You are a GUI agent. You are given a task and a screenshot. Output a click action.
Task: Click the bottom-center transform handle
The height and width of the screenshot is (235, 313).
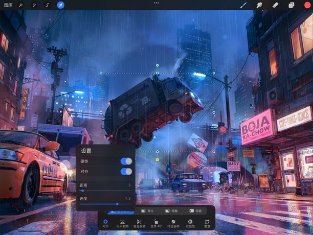coord(157,152)
